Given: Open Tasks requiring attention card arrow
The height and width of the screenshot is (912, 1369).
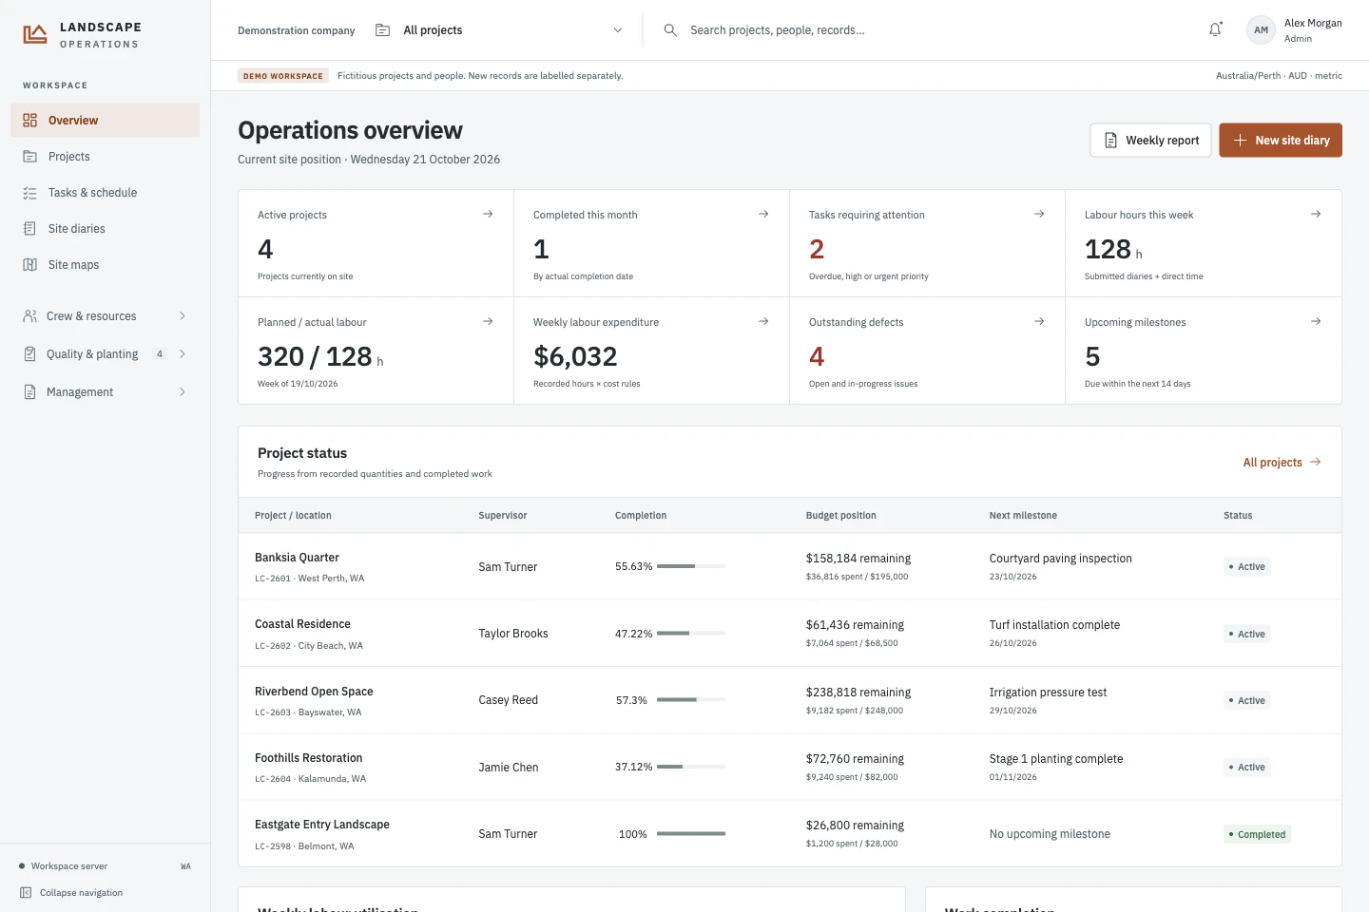Looking at the screenshot, I should [x=1039, y=214].
